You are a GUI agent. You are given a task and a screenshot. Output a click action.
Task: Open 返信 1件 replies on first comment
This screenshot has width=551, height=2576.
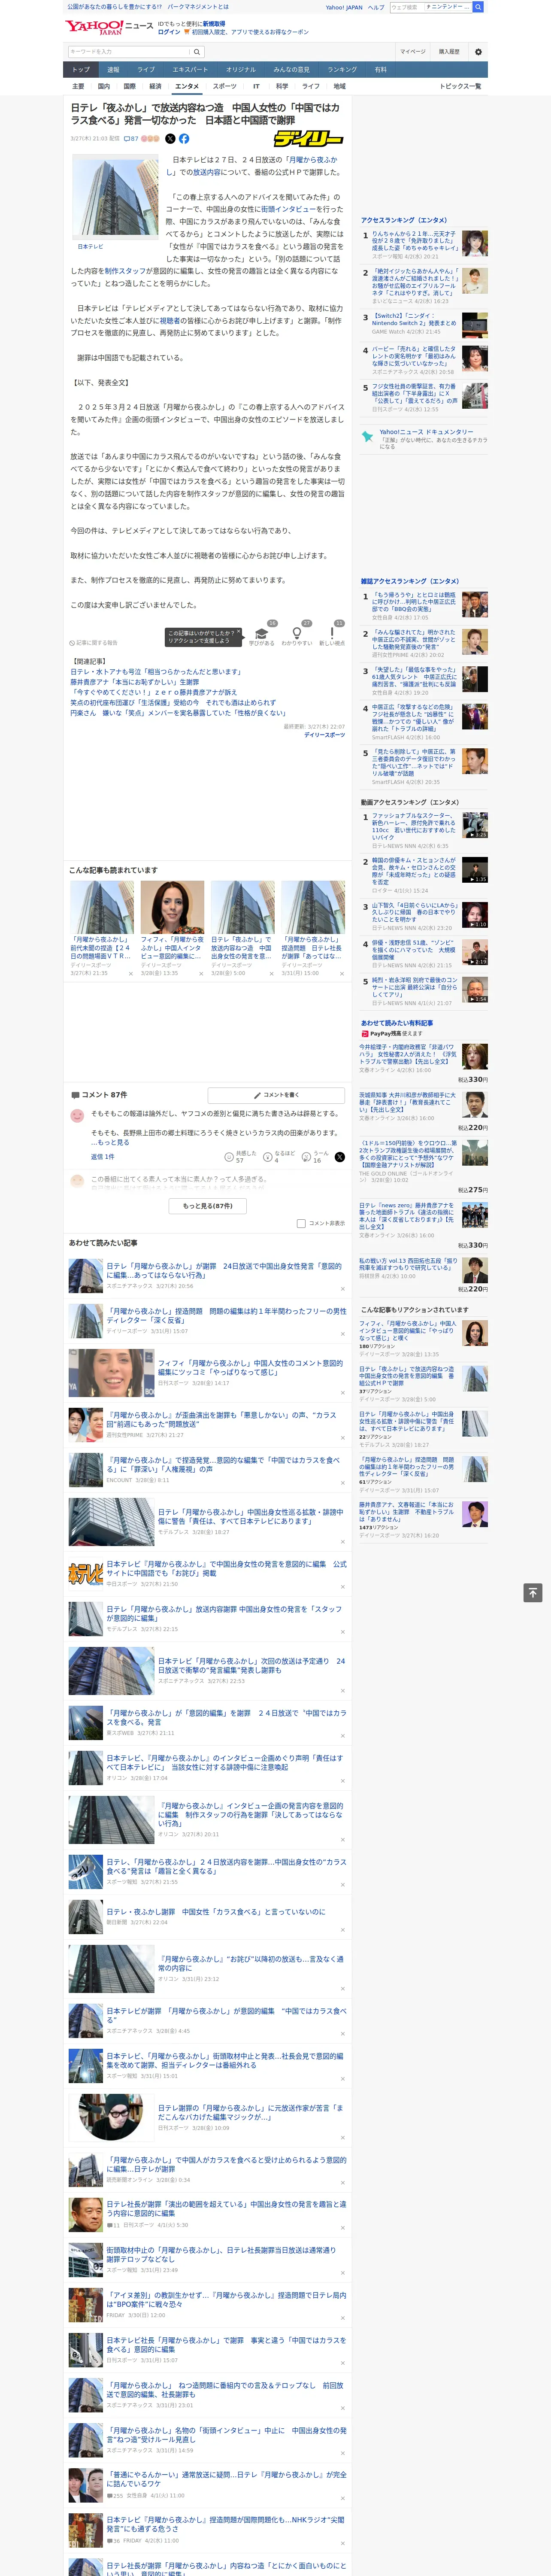[x=104, y=1157]
